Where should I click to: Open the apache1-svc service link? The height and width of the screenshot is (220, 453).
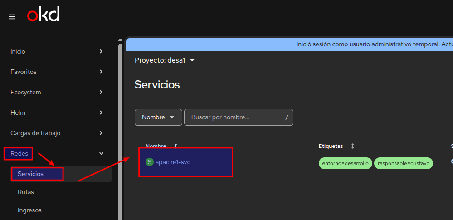point(173,162)
